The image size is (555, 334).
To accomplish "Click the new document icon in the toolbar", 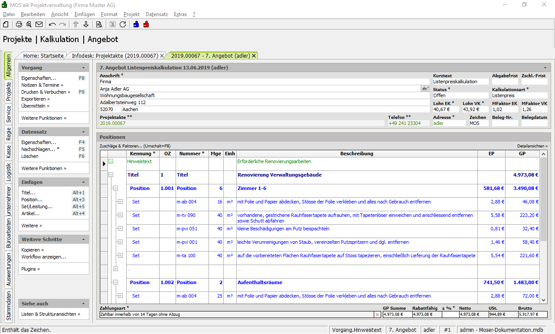I will [6, 24].
